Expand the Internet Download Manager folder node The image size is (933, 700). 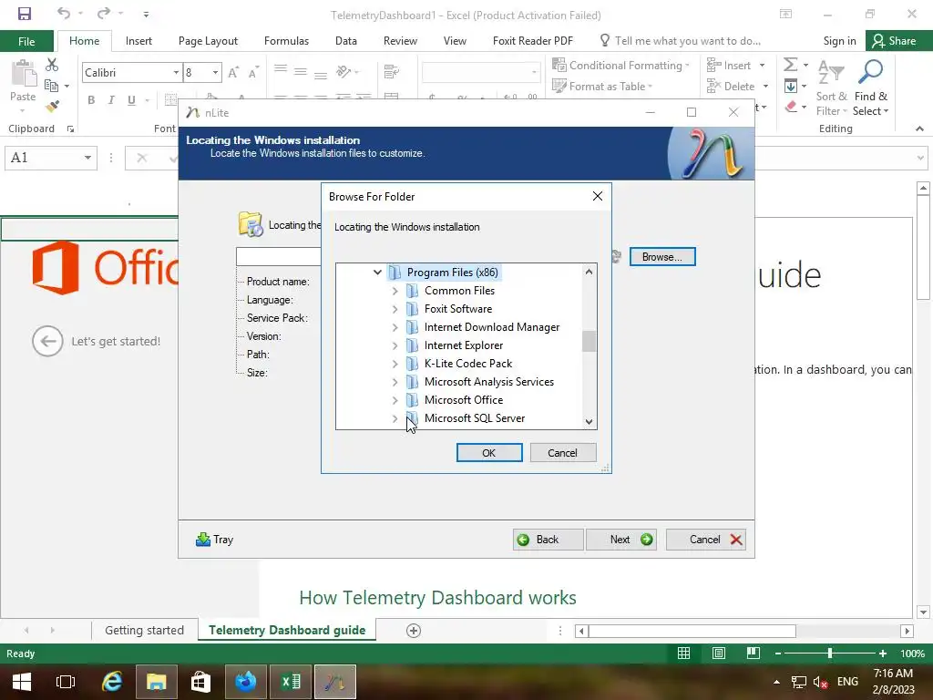coord(395,327)
